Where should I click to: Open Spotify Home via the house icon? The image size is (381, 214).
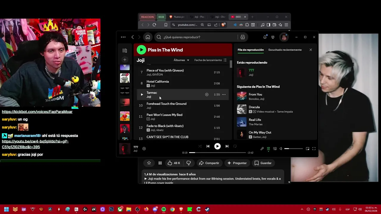tap(148, 37)
